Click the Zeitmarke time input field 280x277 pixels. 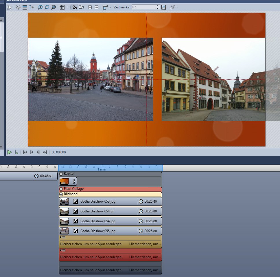pos(143,7)
